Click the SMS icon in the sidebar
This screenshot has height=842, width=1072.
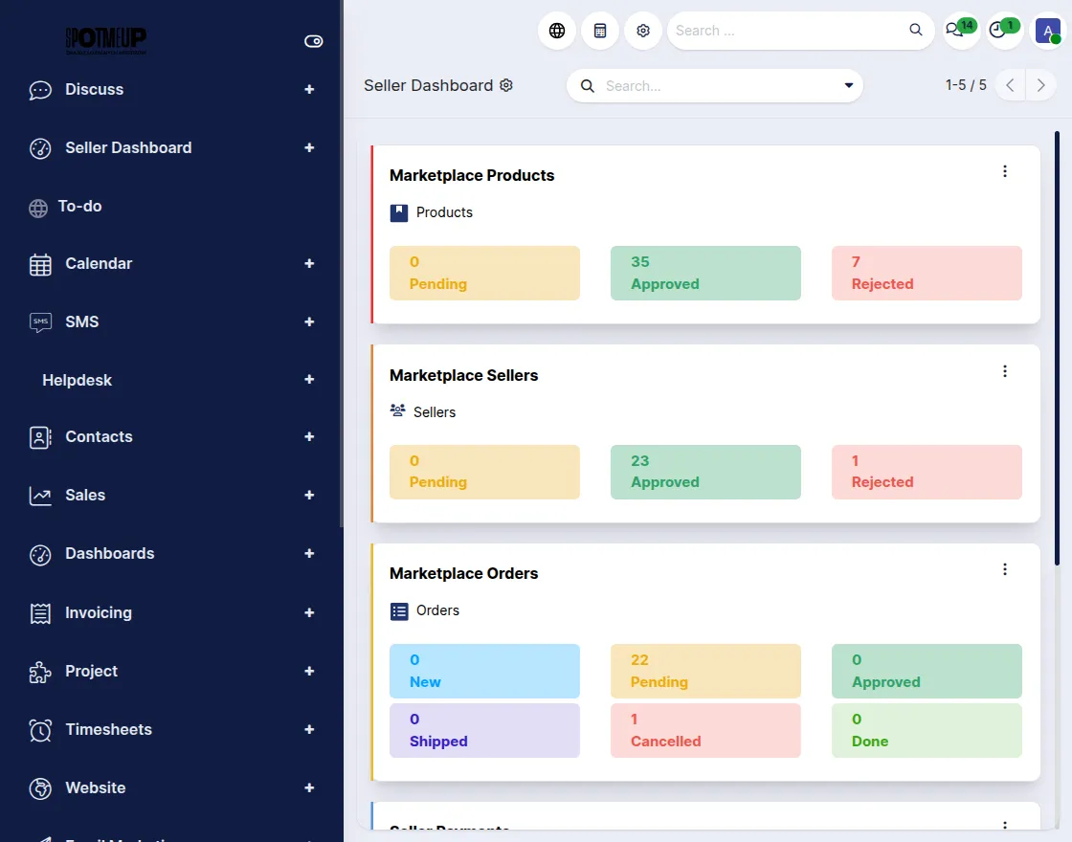click(x=39, y=321)
